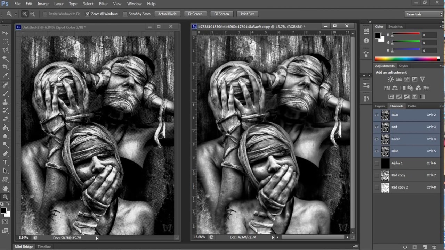Screen dimensions: 445x250
Task: Switch to the Layers tab
Action: [x=380, y=106]
